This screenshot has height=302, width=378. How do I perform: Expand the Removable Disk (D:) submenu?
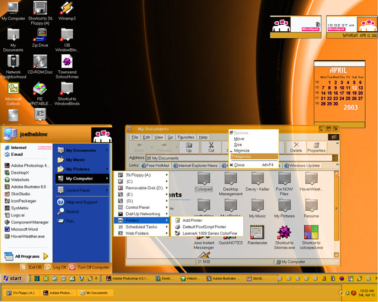142,188
